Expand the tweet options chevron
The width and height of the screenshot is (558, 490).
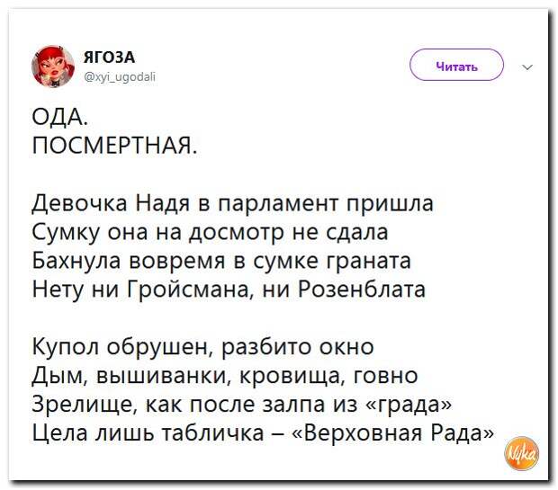coord(527,67)
